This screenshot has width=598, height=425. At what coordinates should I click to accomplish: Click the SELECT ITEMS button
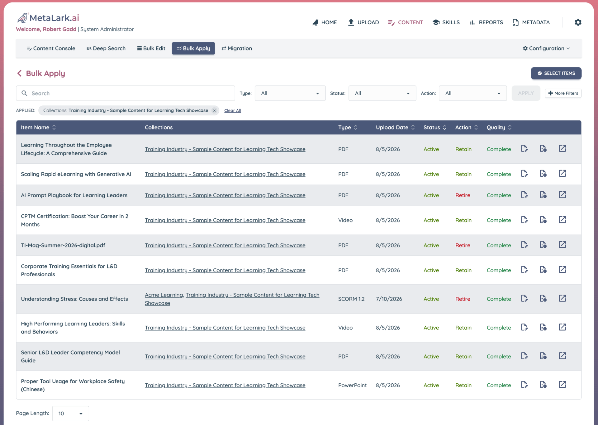click(556, 73)
